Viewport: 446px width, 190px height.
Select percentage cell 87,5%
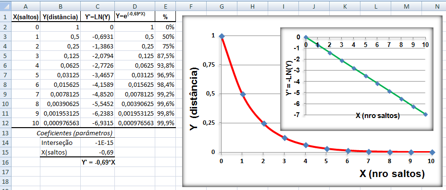(165, 56)
